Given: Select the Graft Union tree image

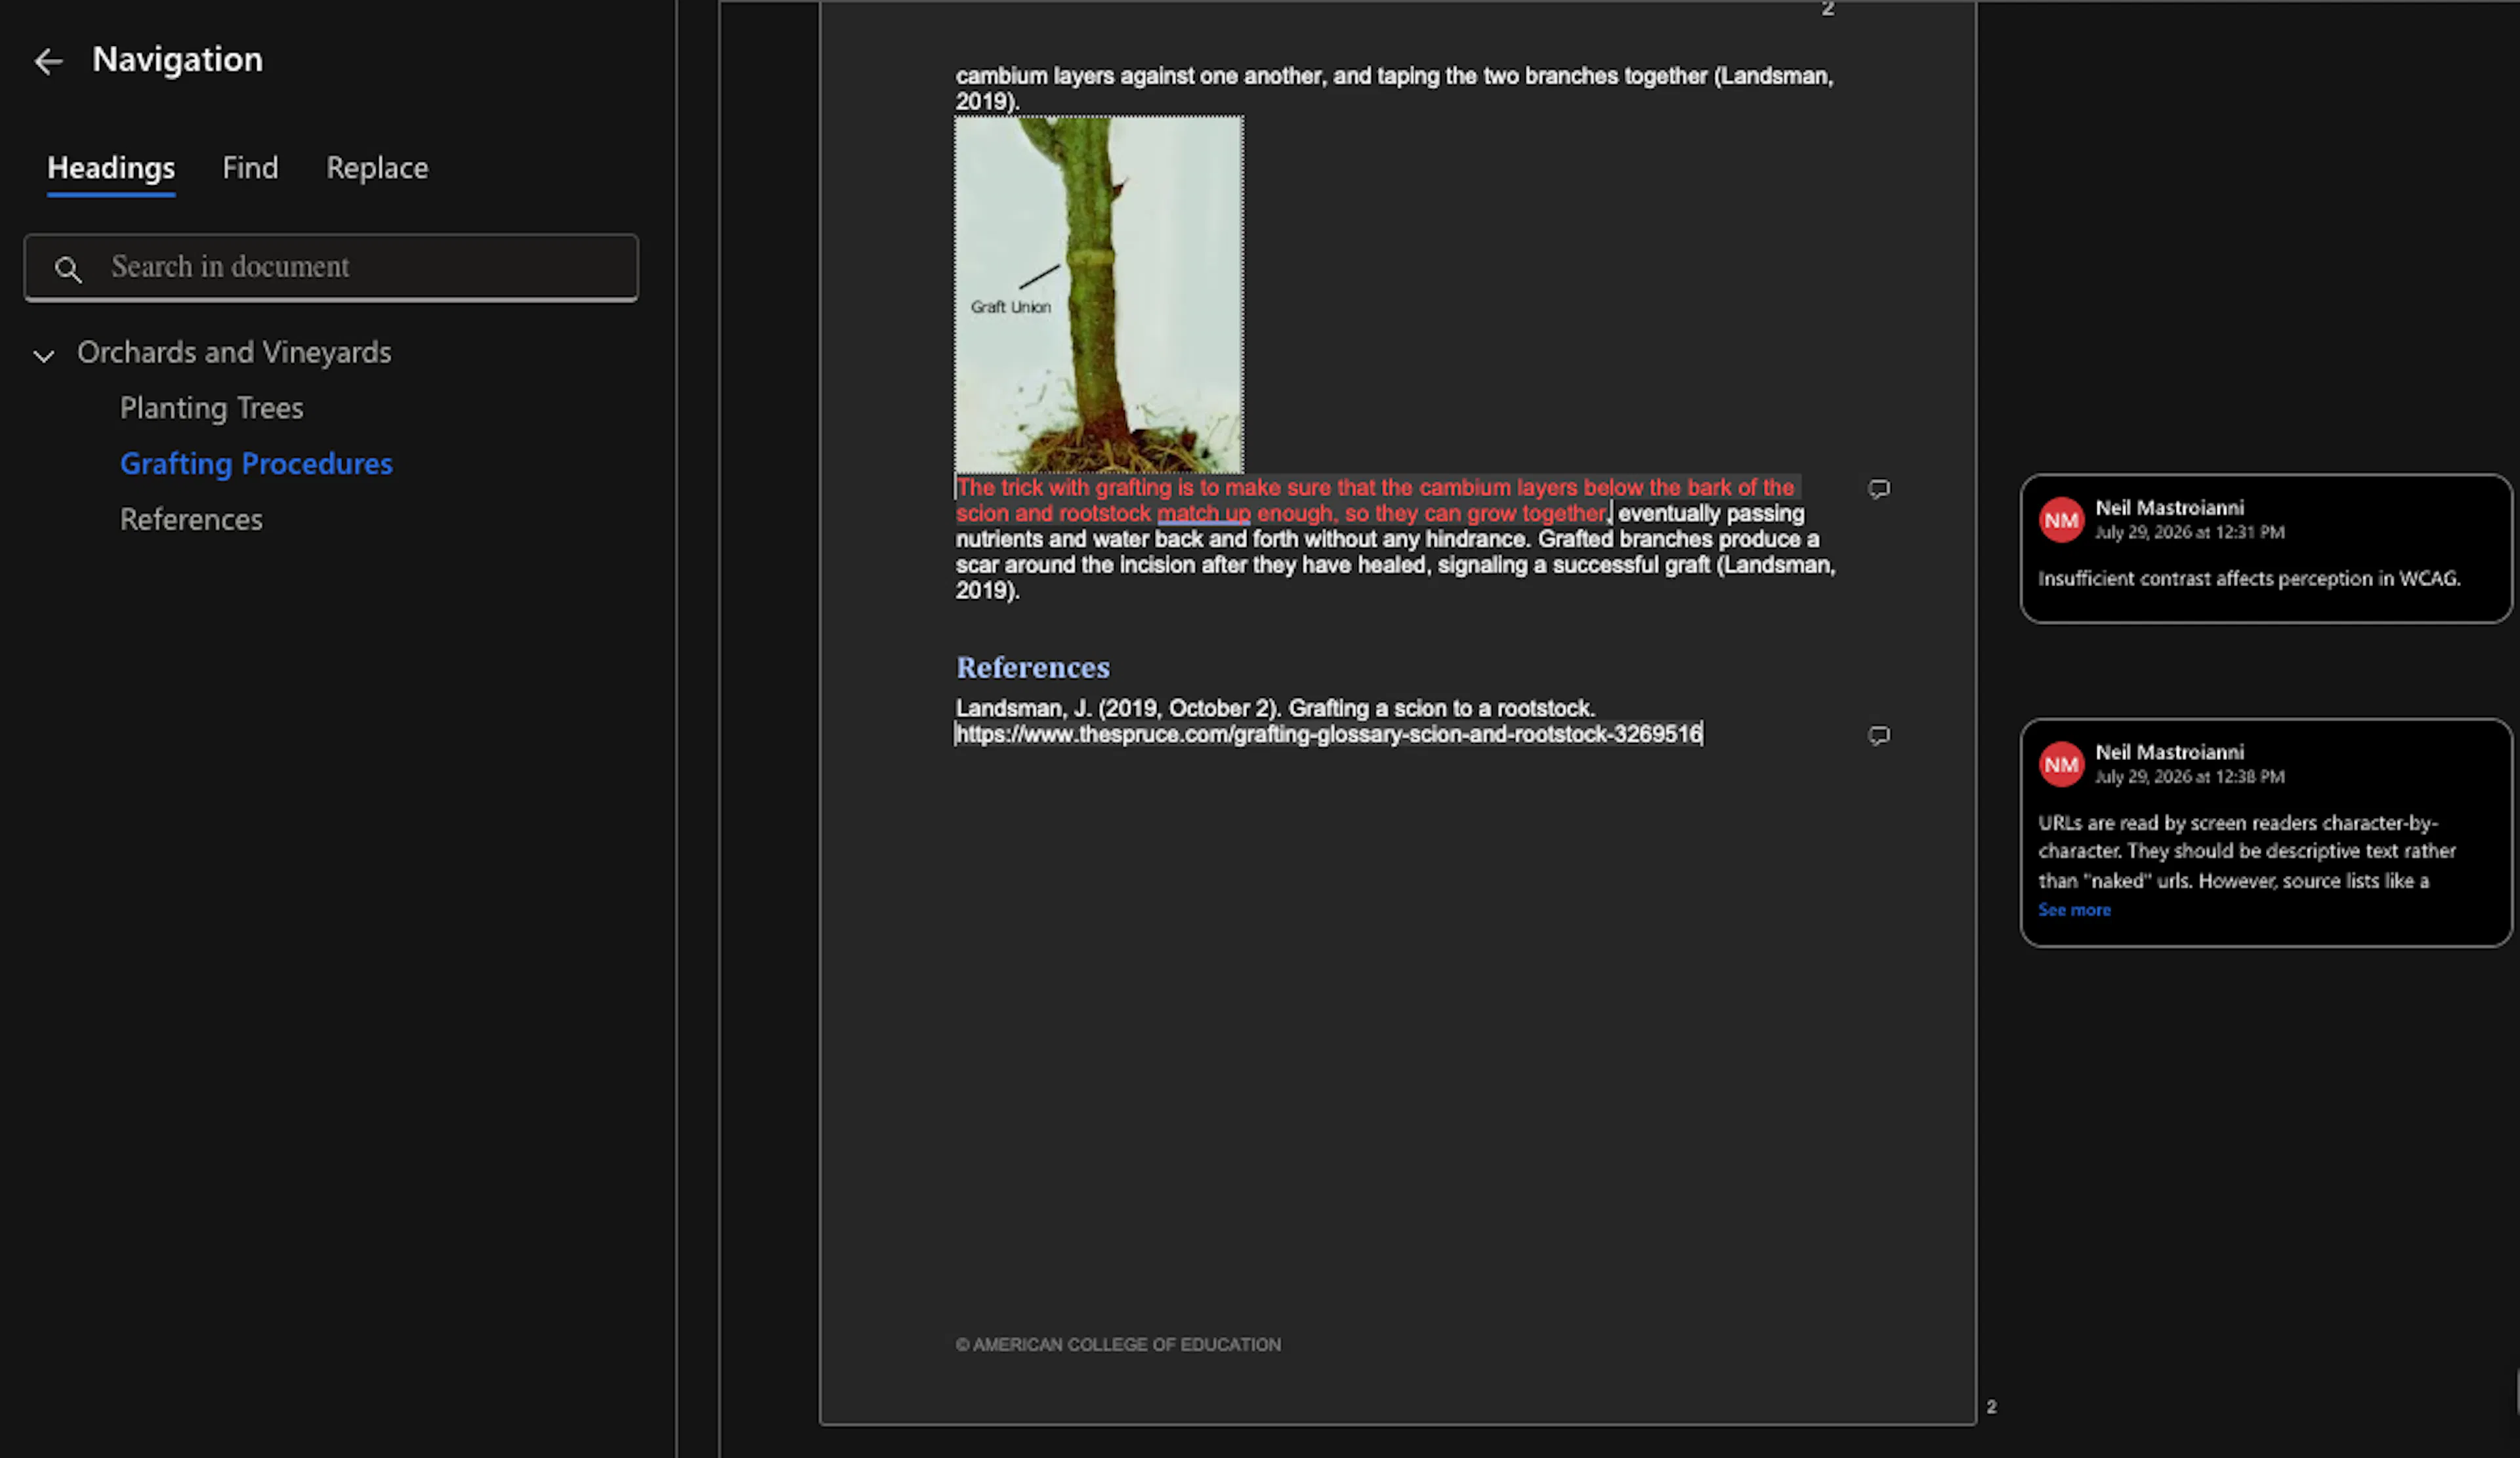Looking at the screenshot, I should (1099, 295).
